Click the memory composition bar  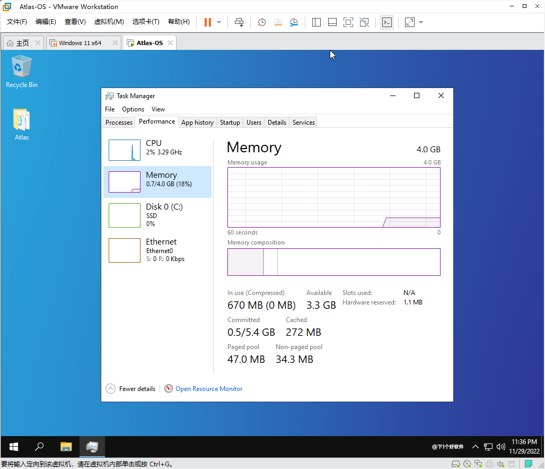[x=333, y=262]
